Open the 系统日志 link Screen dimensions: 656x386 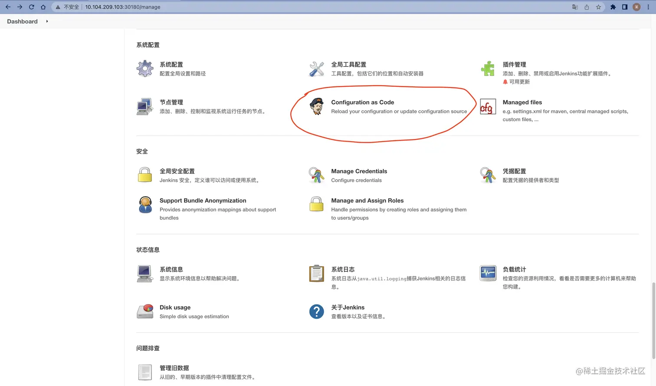pos(343,269)
